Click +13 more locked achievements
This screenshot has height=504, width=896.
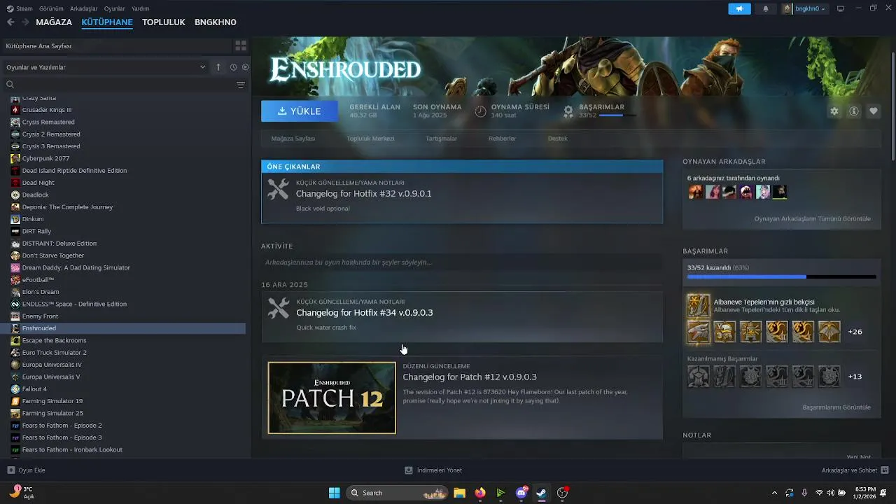[x=855, y=377]
